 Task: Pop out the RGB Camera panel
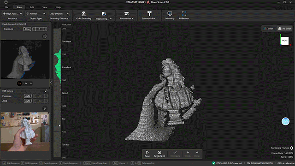[x=46, y=91]
